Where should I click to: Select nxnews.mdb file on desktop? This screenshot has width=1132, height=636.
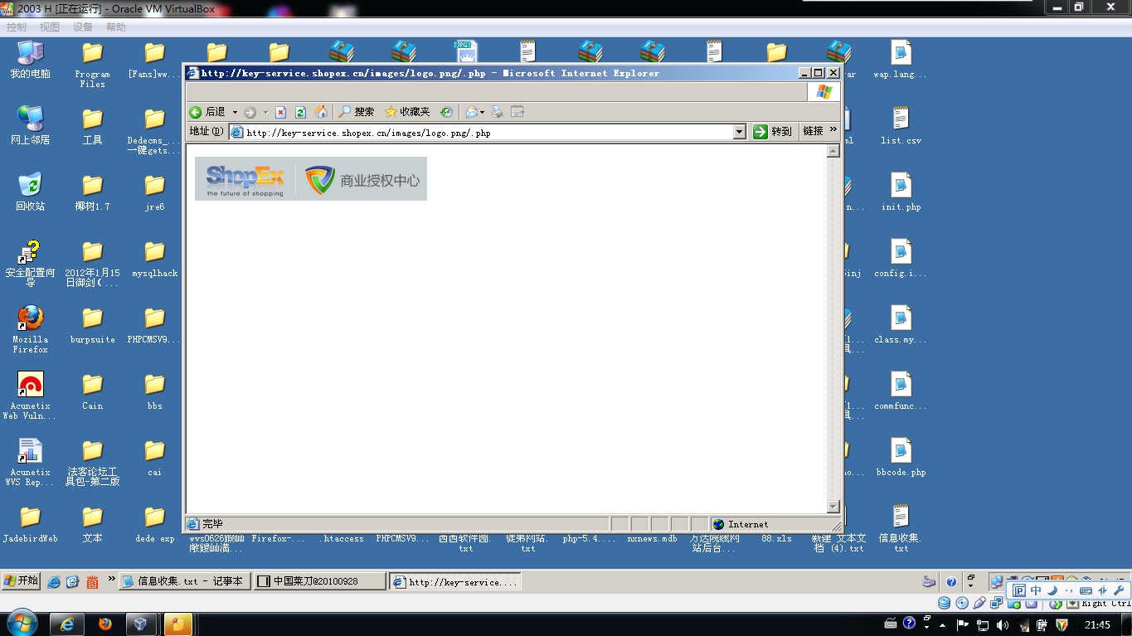click(x=653, y=538)
